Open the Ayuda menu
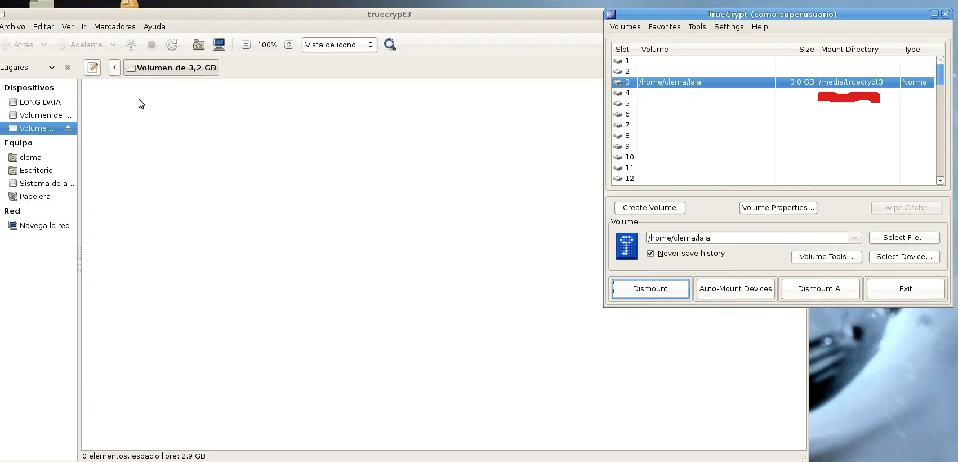 click(x=154, y=26)
